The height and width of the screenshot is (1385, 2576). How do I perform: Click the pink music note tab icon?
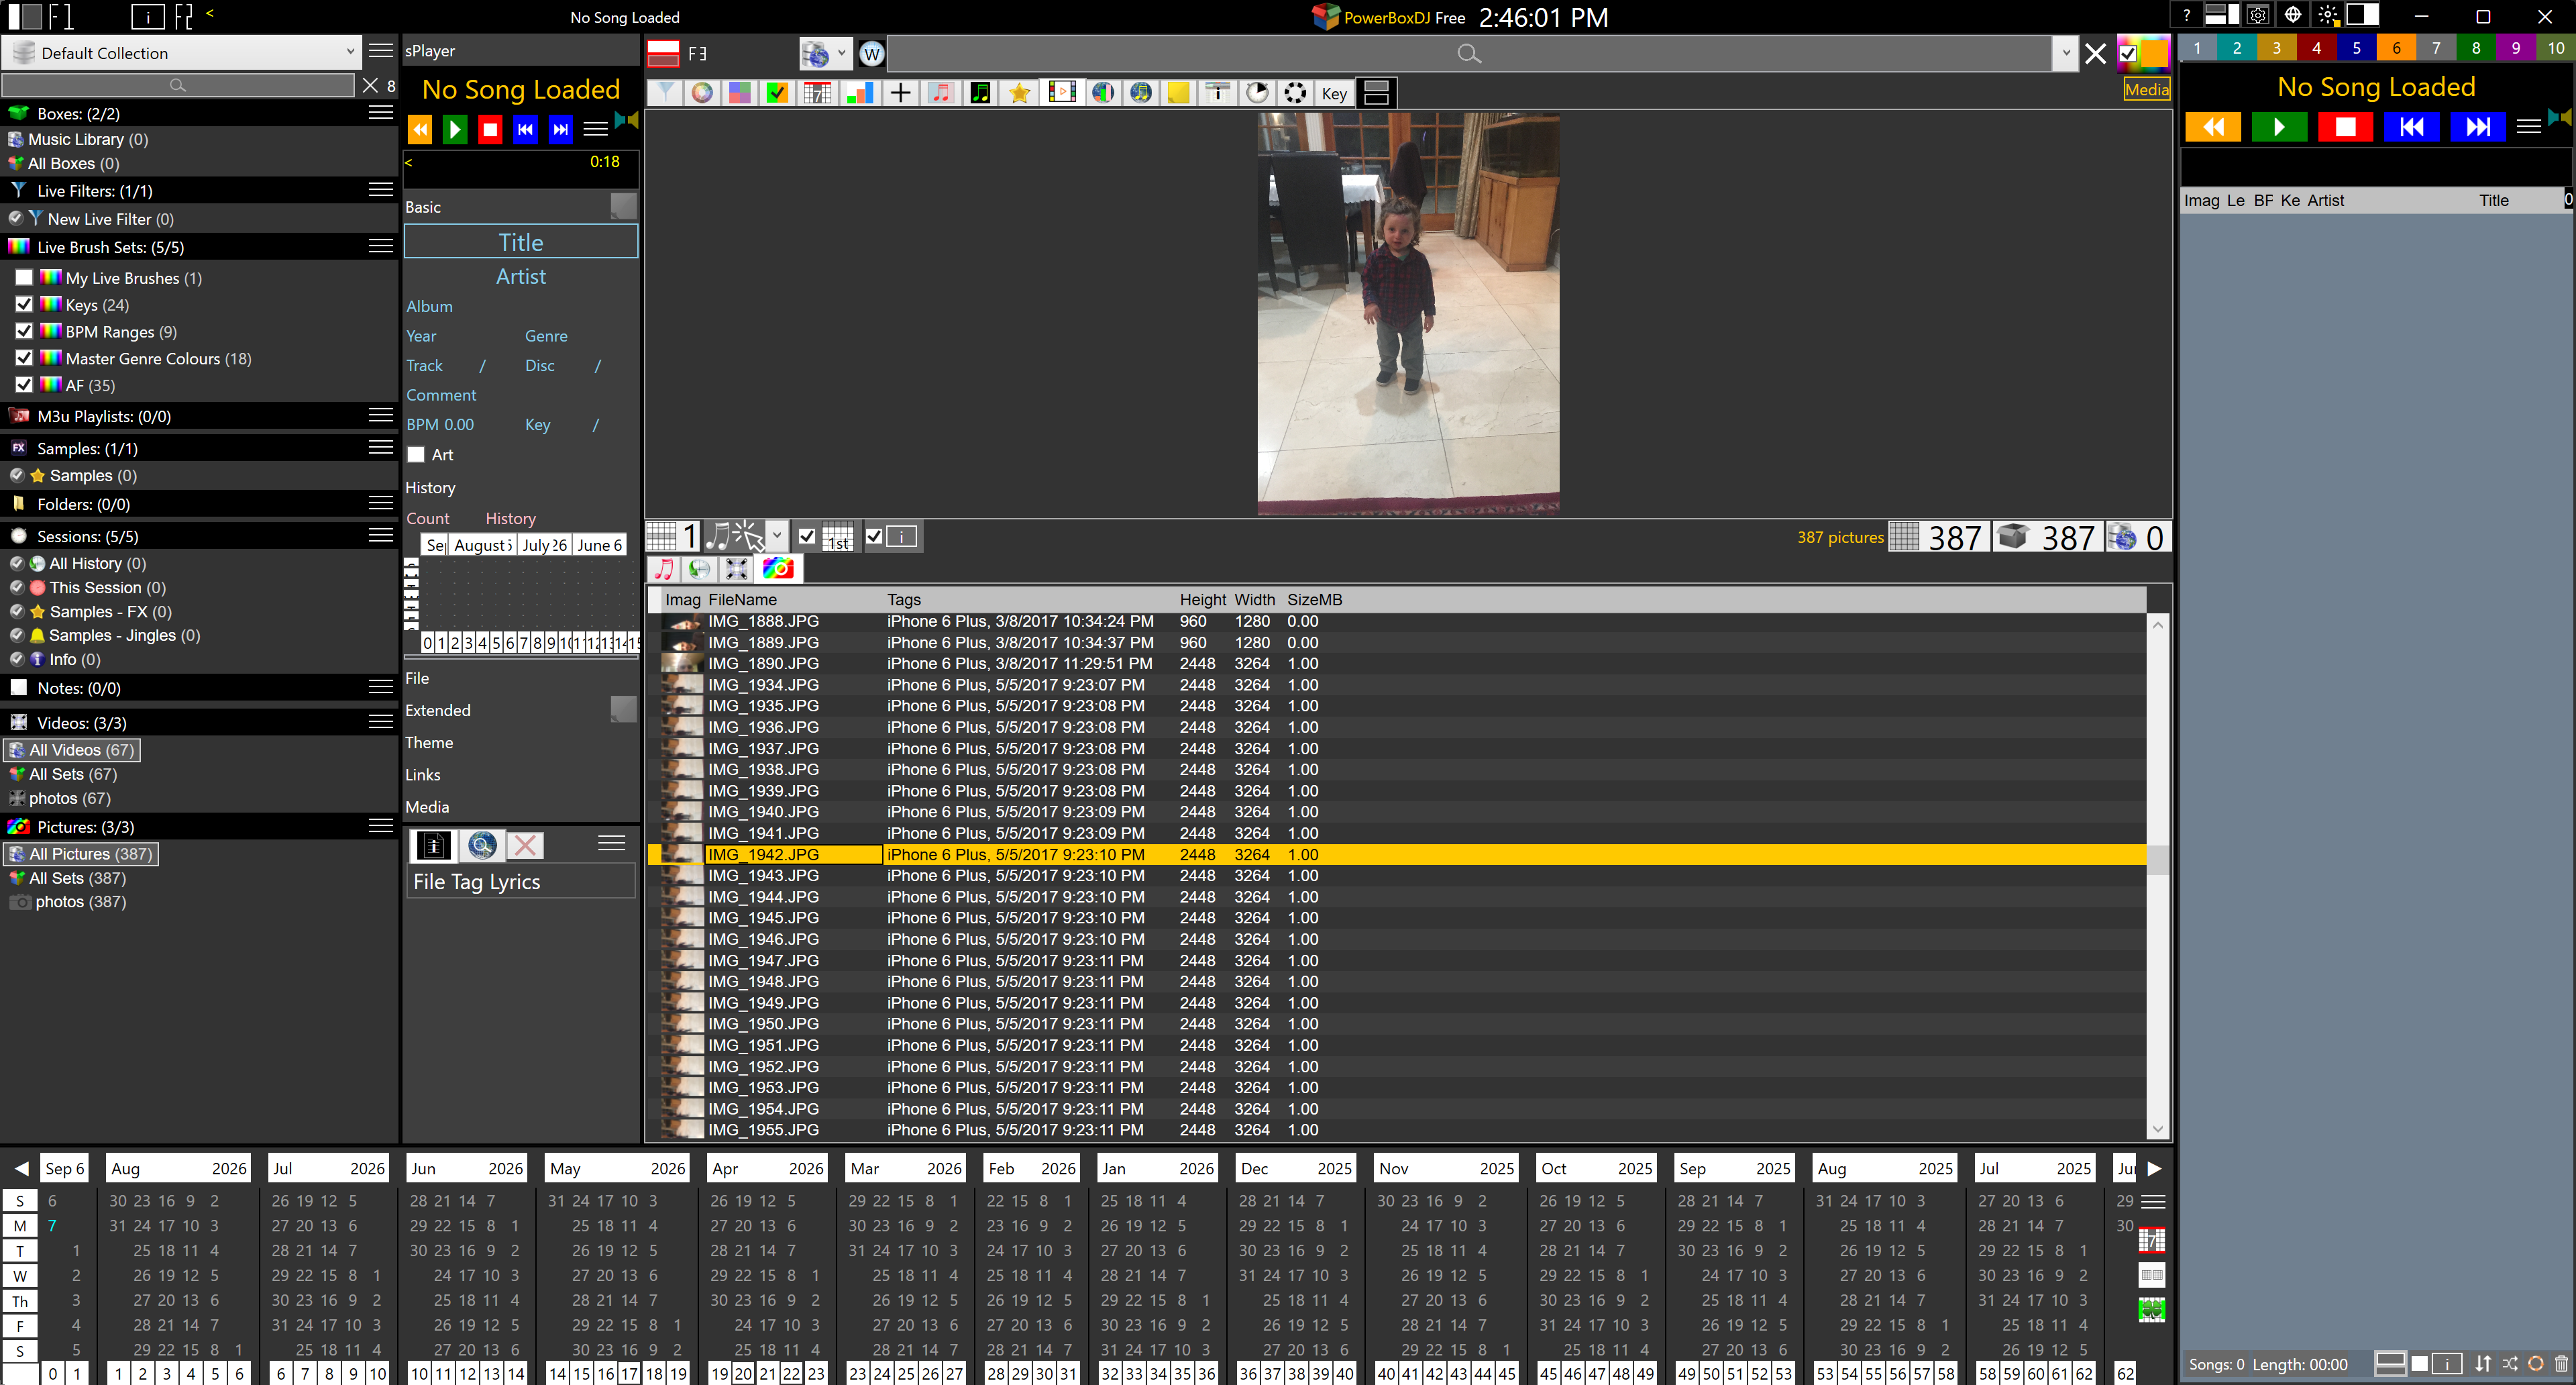click(x=663, y=569)
